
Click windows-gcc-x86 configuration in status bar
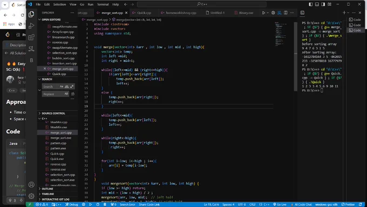click(x=327, y=204)
